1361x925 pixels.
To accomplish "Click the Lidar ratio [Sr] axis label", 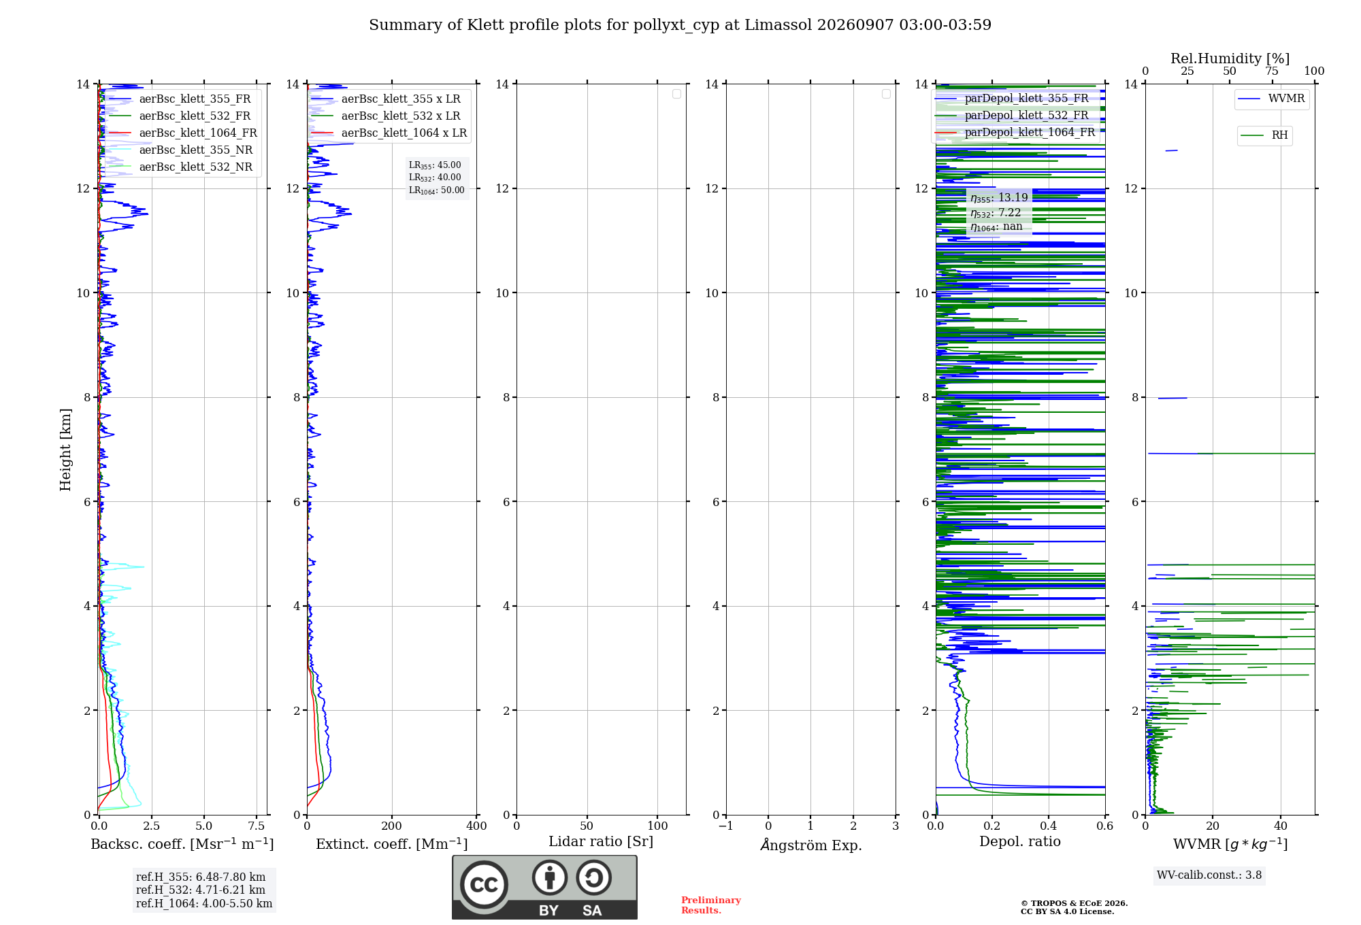I will click(x=601, y=842).
